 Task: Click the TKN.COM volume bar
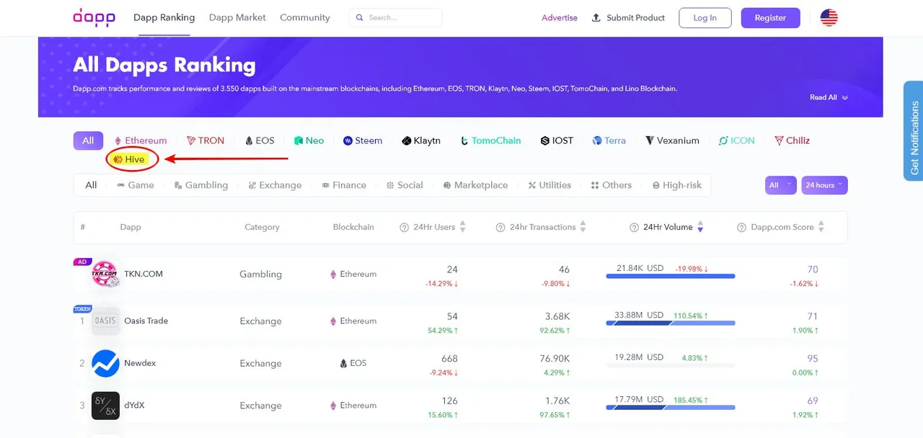point(671,276)
